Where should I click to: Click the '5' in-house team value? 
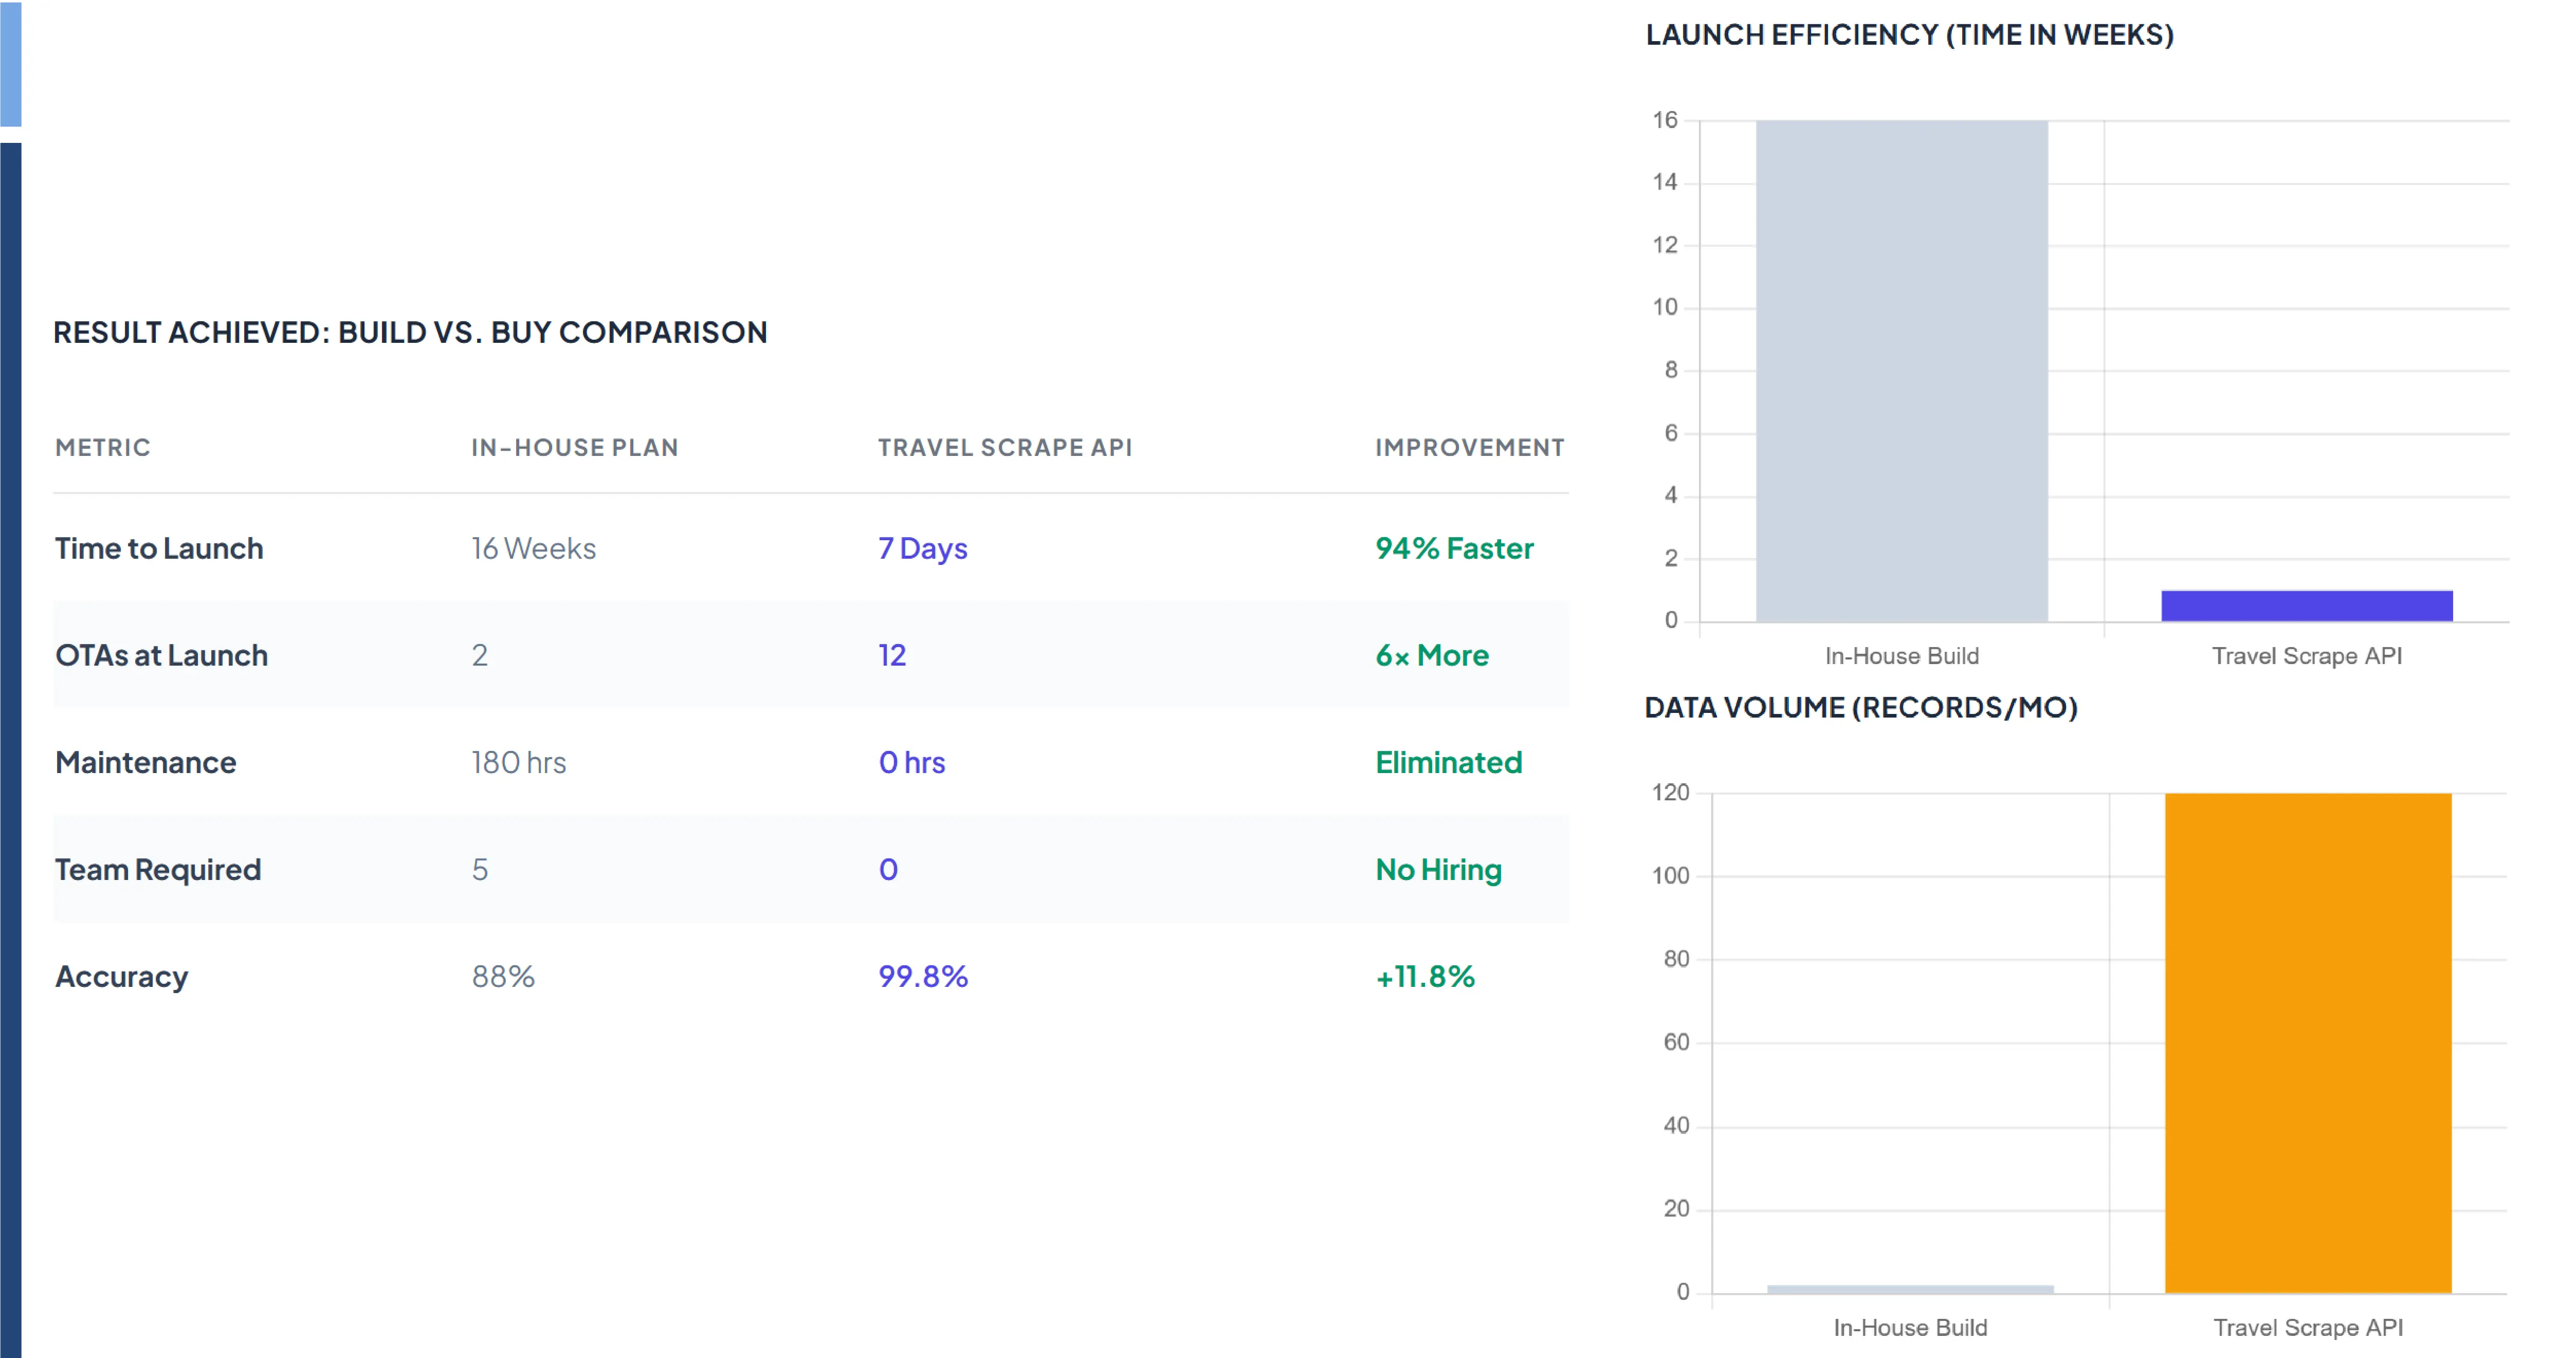point(480,869)
